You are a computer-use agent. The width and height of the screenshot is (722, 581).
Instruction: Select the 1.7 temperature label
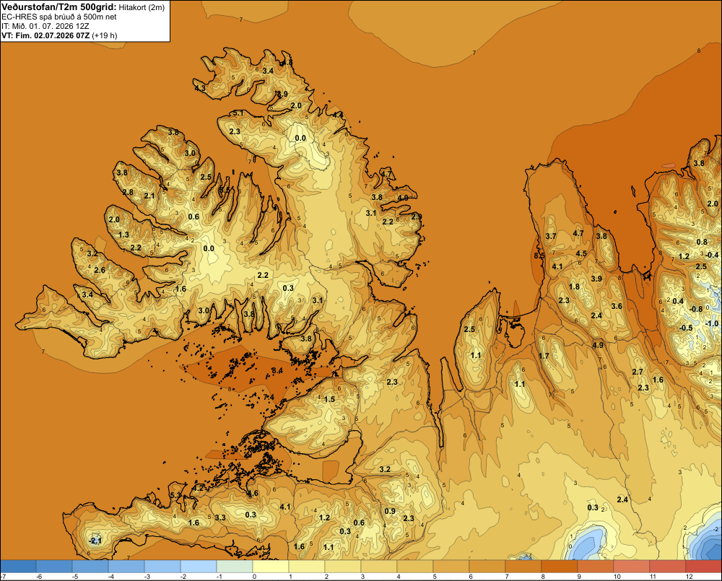(x=544, y=356)
